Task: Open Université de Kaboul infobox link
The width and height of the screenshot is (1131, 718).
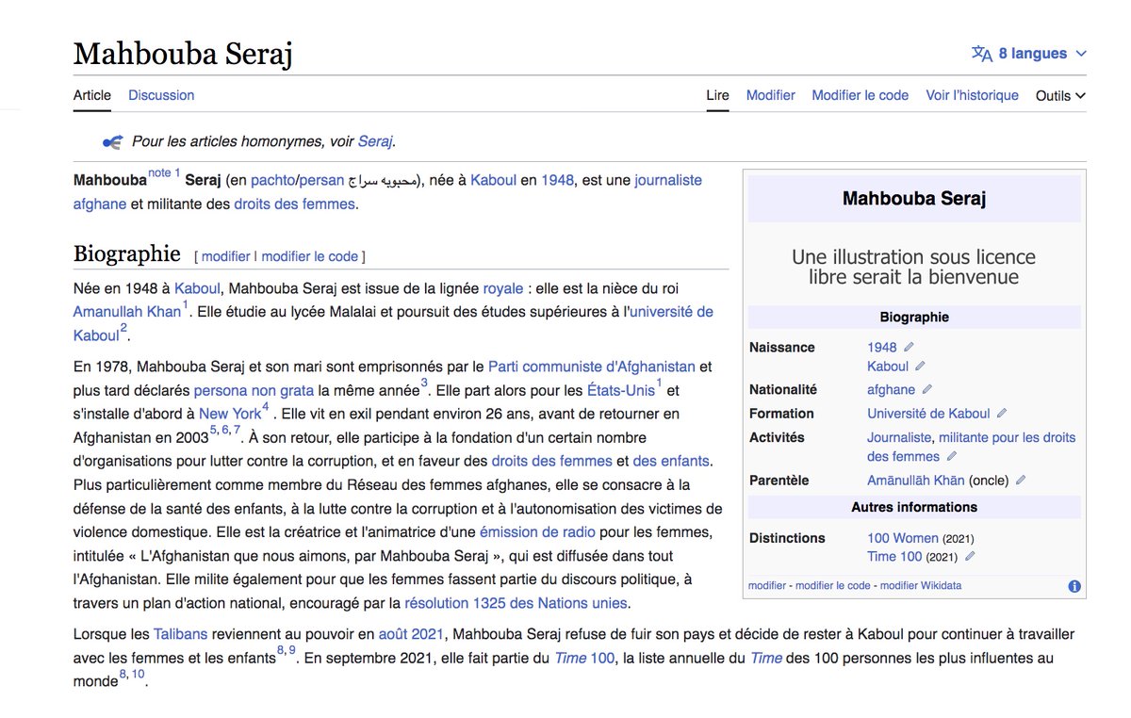Action: point(928,413)
